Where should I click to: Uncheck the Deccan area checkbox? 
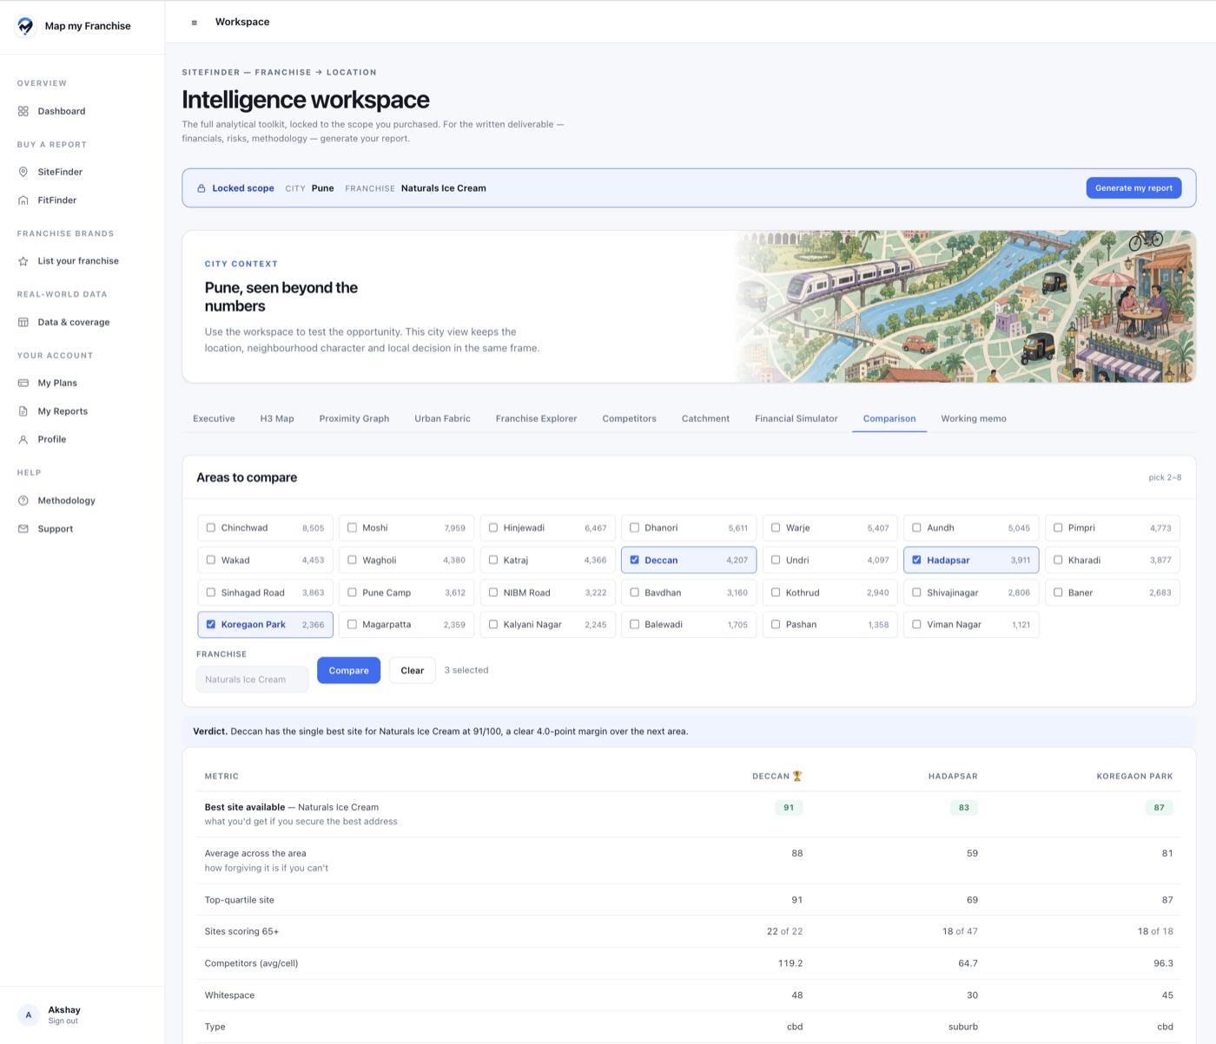tap(634, 560)
